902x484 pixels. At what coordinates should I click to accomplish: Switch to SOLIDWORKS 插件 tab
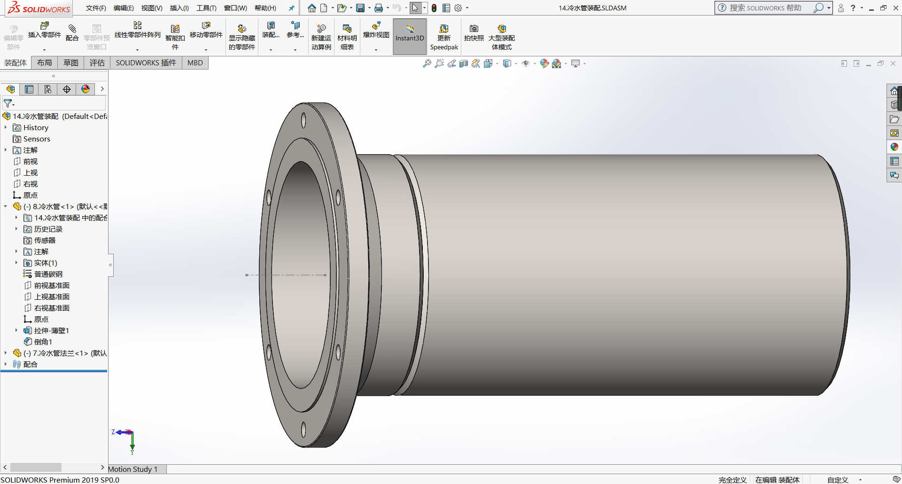(146, 63)
